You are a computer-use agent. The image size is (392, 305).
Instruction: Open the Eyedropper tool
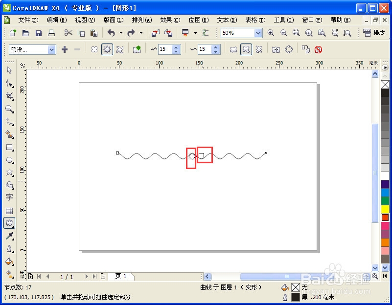[8, 235]
